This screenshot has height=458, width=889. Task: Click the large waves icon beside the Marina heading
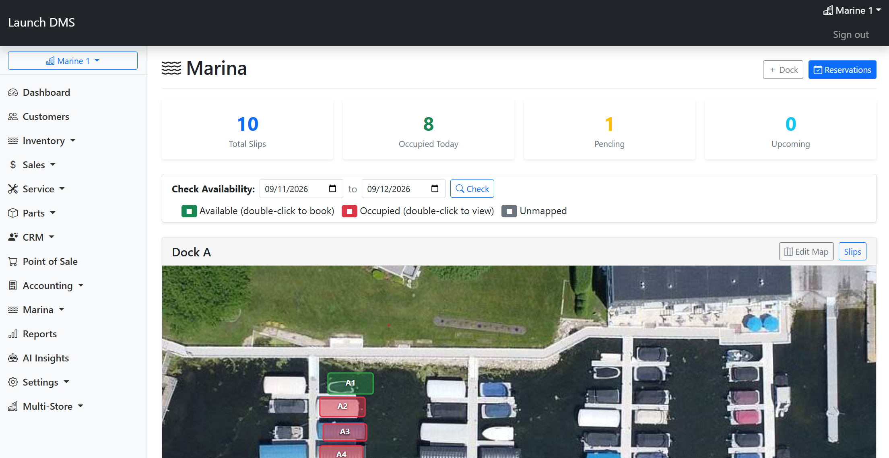tap(171, 68)
